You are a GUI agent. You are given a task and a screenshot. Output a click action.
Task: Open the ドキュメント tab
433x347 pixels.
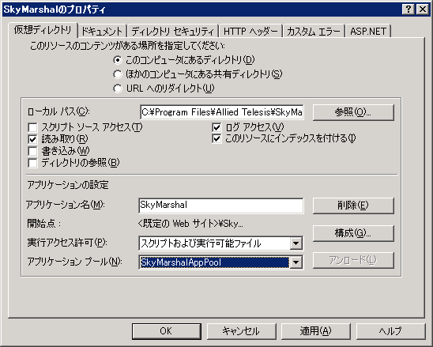coord(102,31)
